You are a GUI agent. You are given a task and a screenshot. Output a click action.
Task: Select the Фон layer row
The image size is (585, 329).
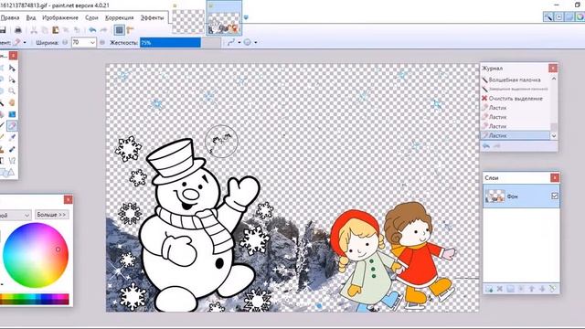[521, 196]
